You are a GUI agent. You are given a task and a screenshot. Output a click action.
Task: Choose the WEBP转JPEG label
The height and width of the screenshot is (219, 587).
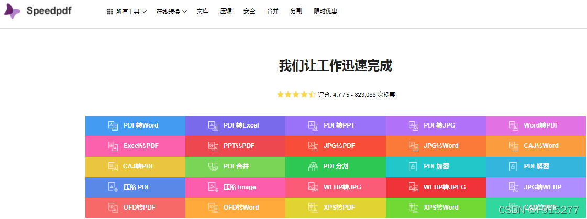(x=445, y=187)
